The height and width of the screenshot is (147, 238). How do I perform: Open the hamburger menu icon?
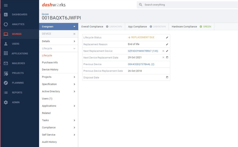click(x=6, y=5)
